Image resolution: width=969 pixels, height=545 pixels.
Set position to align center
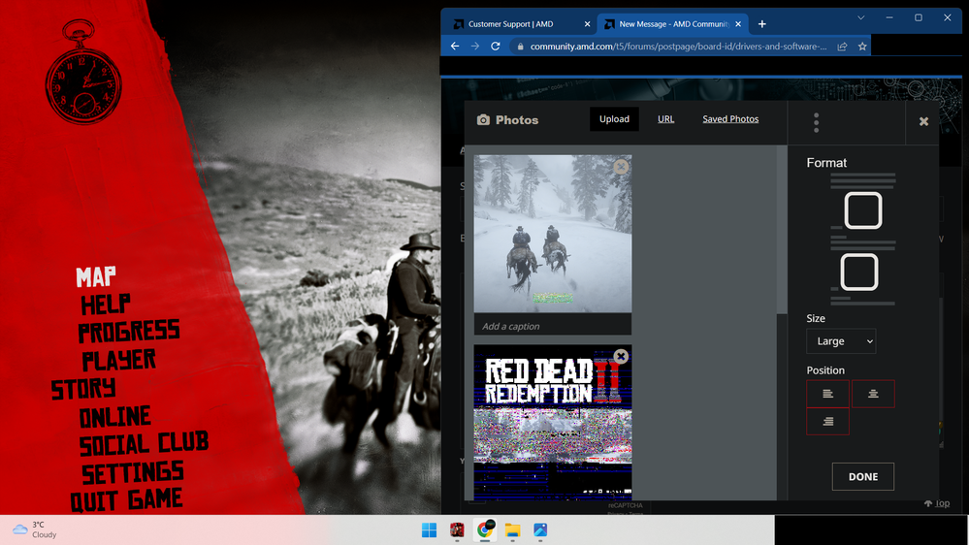[873, 394]
